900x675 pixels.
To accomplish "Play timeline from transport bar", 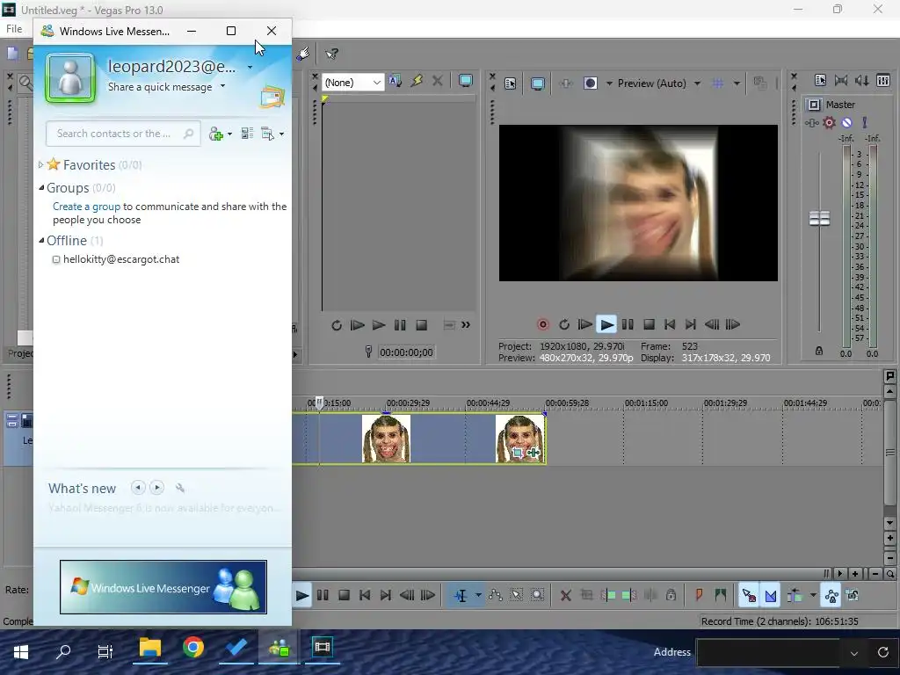I will [x=302, y=596].
